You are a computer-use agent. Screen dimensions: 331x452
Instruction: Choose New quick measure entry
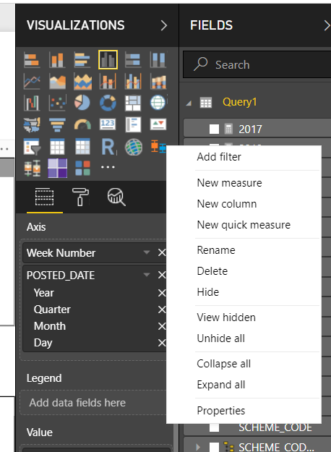(244, 225)
